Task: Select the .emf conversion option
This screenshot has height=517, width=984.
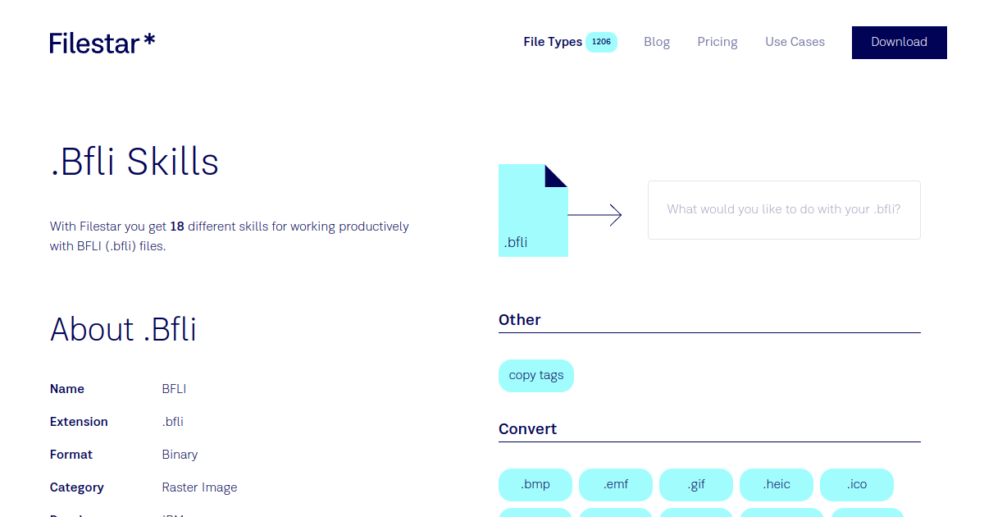Action: [x=615, y=485]
